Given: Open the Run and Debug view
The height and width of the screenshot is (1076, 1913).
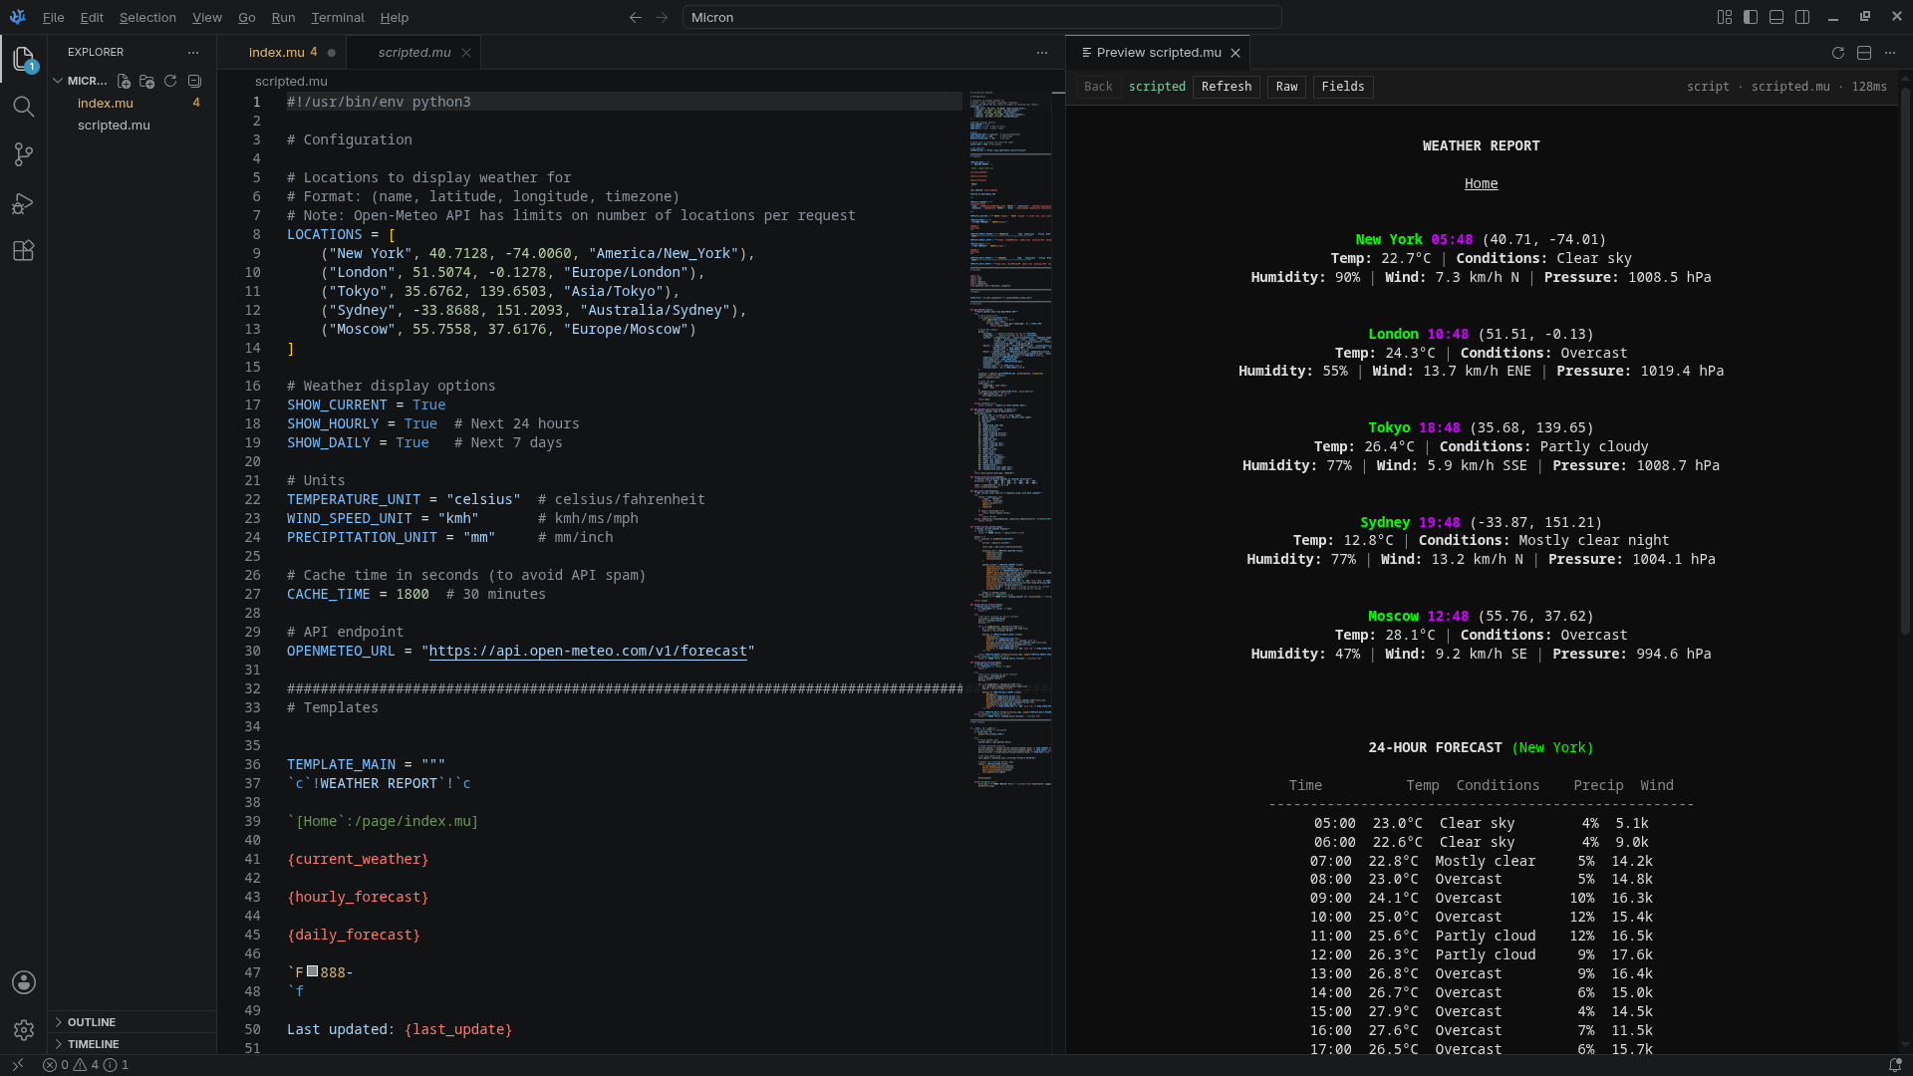Looking at the screenshot, I should click(24, 202).
